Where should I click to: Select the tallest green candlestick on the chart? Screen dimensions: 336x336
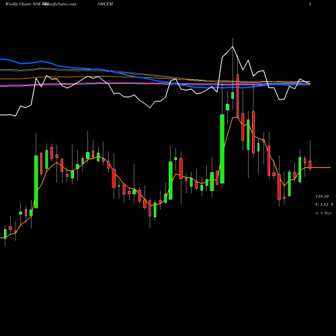click(222, 149)
